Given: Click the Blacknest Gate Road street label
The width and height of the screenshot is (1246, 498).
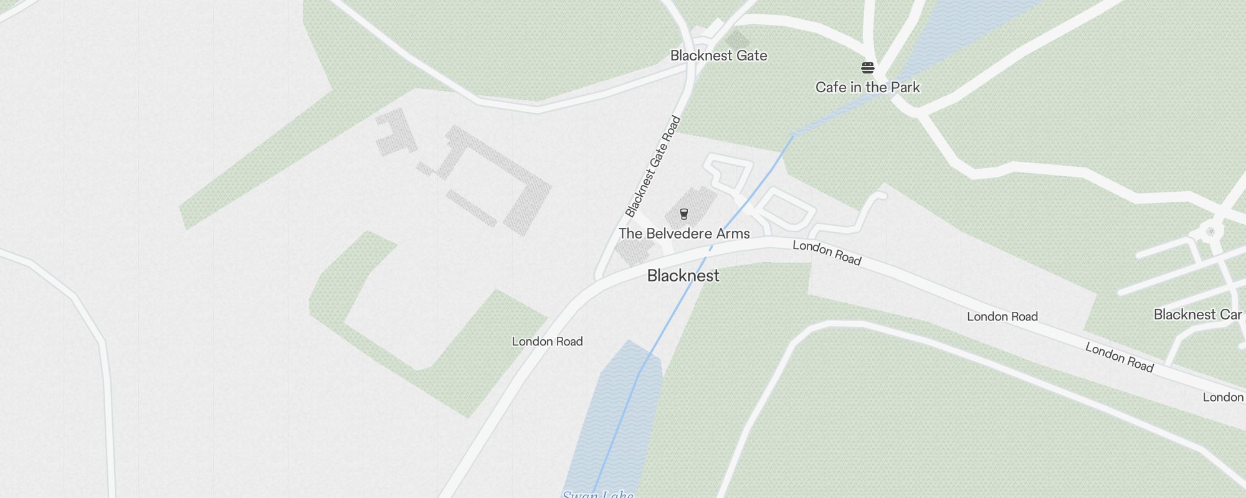Looking at the screenshot, I should click(653, 166).
